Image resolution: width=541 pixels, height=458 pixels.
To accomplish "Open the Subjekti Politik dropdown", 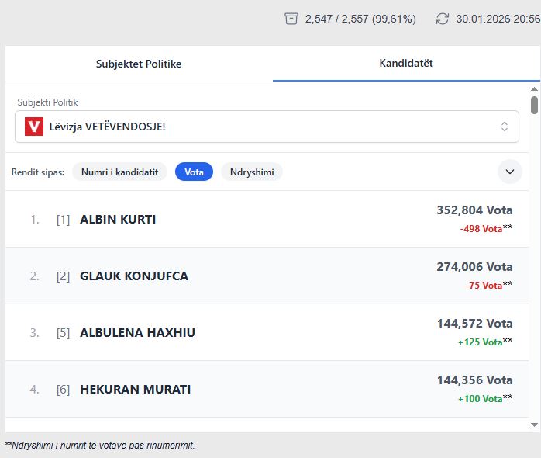I will pos(267,127).
